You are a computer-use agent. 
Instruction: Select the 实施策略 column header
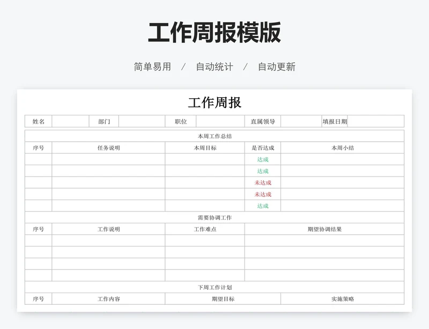[342, 299]
